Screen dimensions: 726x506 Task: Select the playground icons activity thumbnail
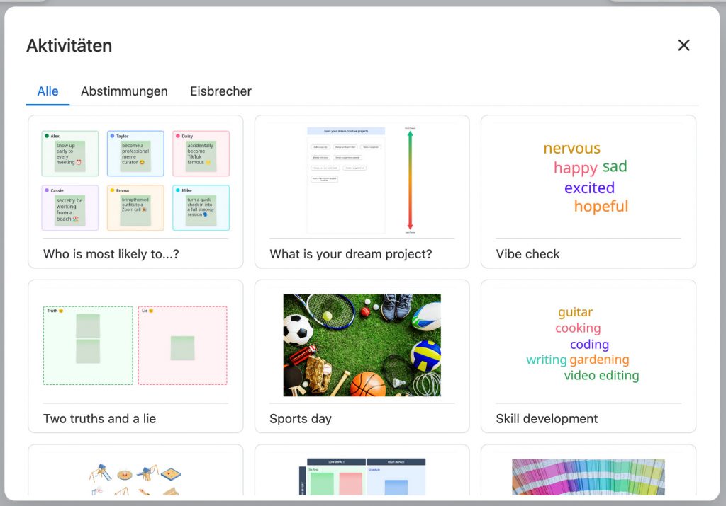click(135, 478)
